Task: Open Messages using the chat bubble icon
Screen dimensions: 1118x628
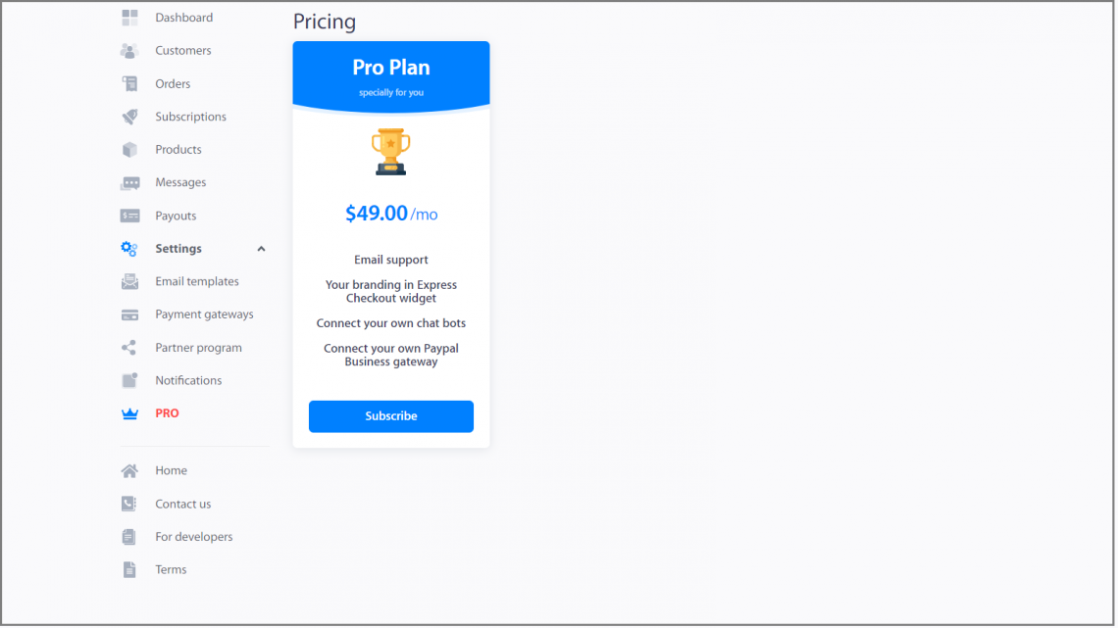Action: (129, 182)
